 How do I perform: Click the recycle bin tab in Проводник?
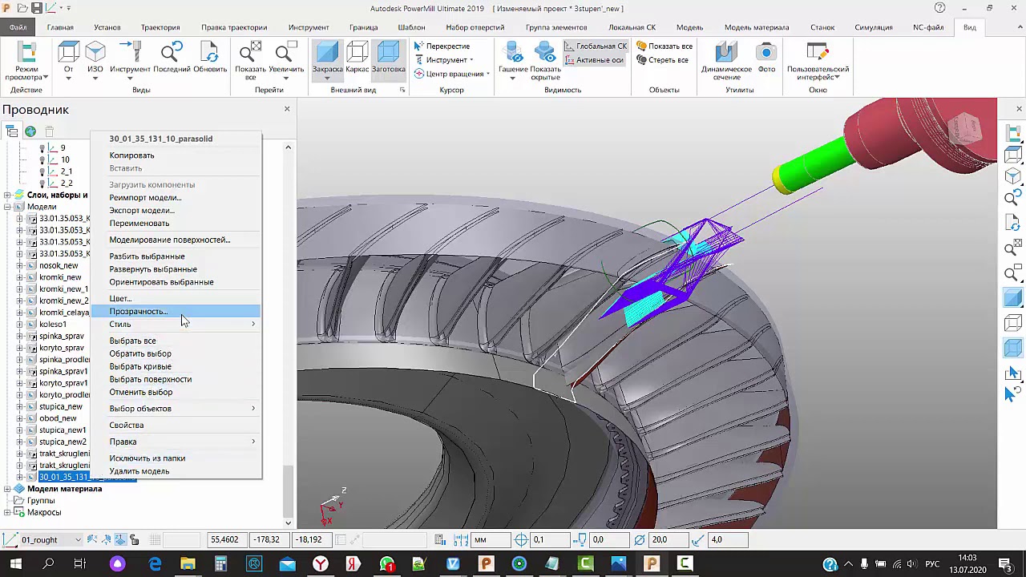click(49, 131)
